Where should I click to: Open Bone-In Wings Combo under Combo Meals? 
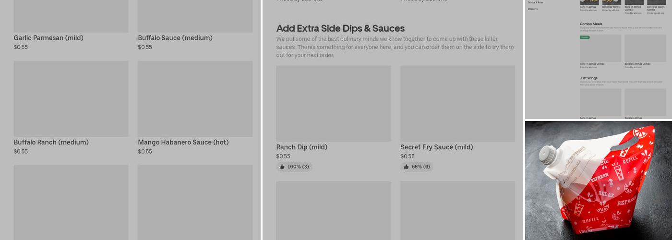600,48
